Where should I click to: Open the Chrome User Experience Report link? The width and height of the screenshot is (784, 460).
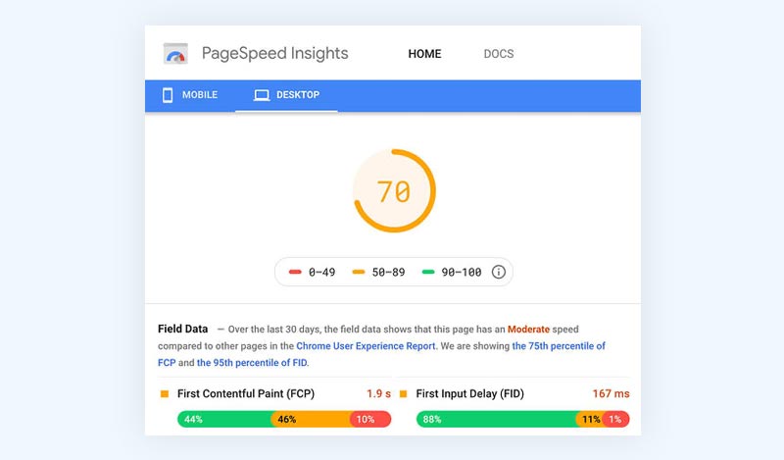(x=366, y=346)
